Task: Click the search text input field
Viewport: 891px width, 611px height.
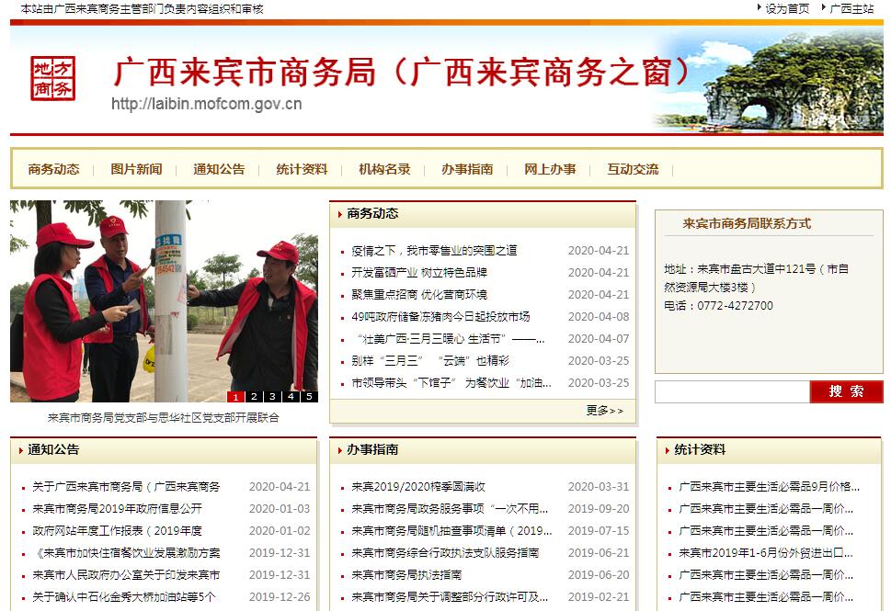Action: coord(732,391)
